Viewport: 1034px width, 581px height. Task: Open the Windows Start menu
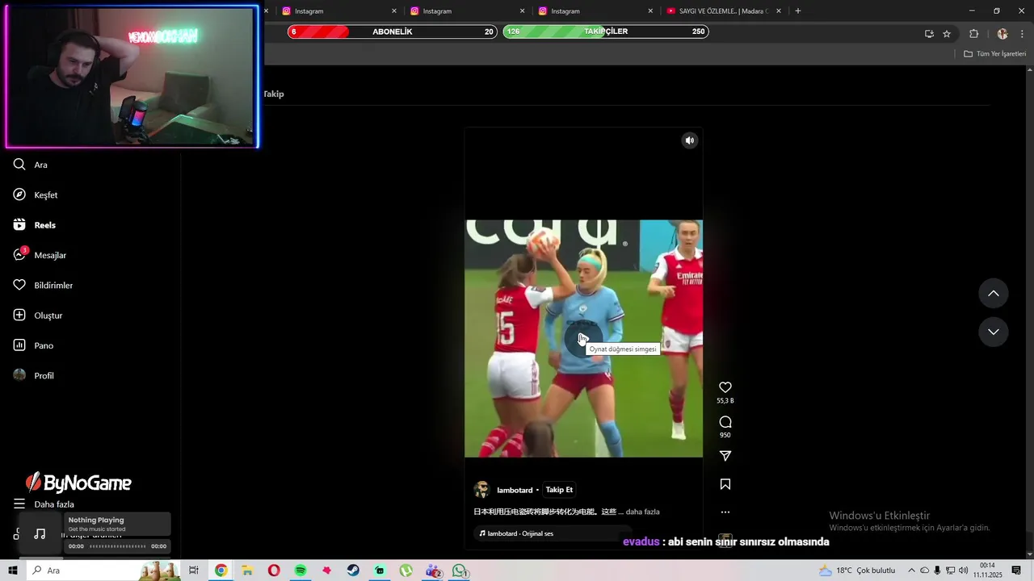(x=13, y=571)
